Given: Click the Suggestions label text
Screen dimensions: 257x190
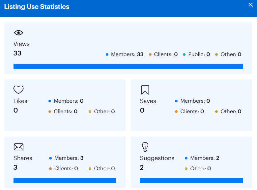Looking at the screenshot, I should click(x=157, y=158).
